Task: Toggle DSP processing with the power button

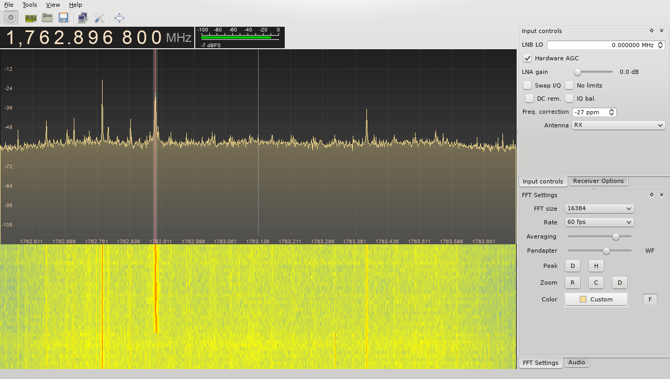Action: tap(10, 17)
